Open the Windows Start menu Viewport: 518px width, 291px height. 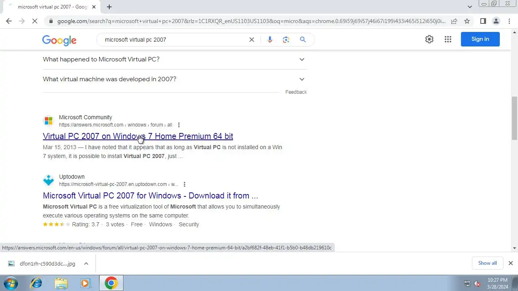(11, 283)
